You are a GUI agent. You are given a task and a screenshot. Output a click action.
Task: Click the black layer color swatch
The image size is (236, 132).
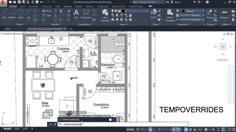tap(123, 11)
